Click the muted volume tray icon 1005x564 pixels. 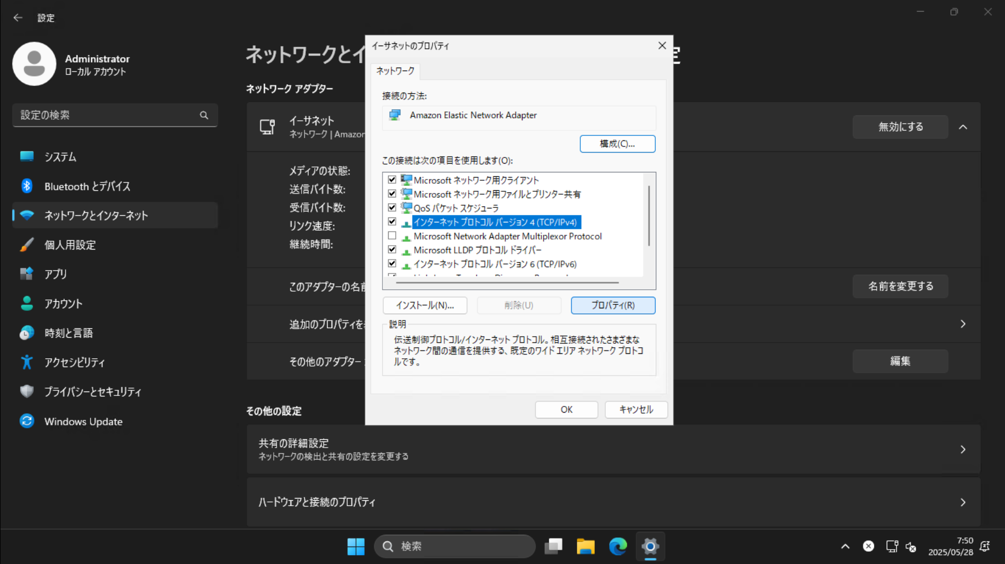click(x=911, y=547)
